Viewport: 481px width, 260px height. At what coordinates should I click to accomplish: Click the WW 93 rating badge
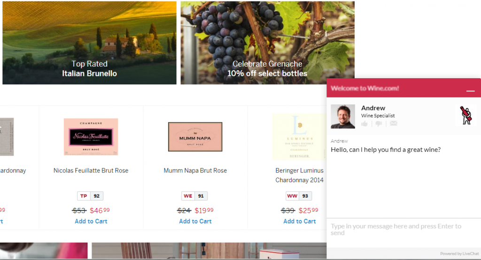pos(299,196)
